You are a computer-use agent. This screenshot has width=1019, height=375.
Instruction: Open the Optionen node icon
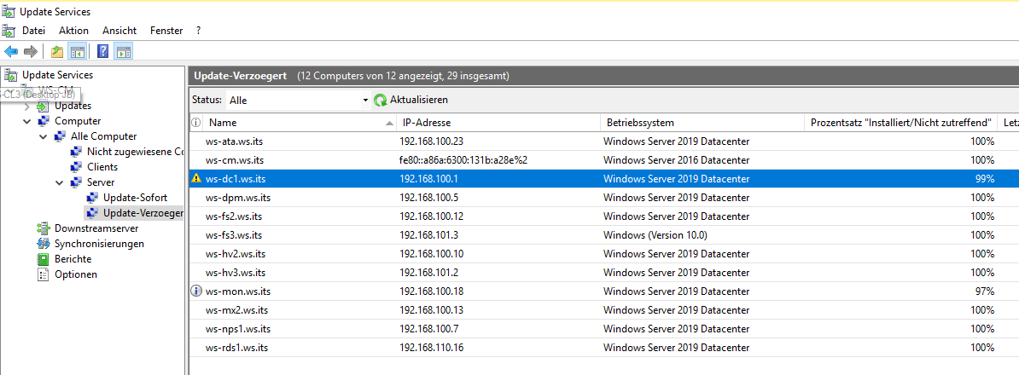pyautogui.click(x=43, y=274)
